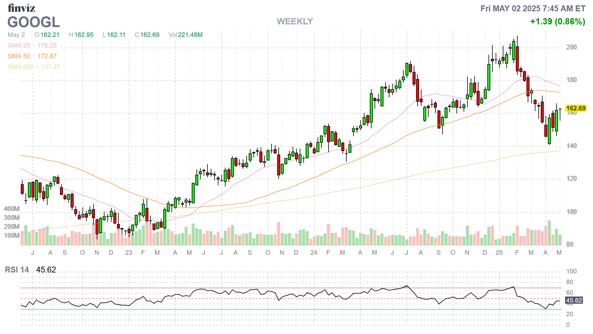
Task: Click the May 2 date label
Action: (16, 35)
